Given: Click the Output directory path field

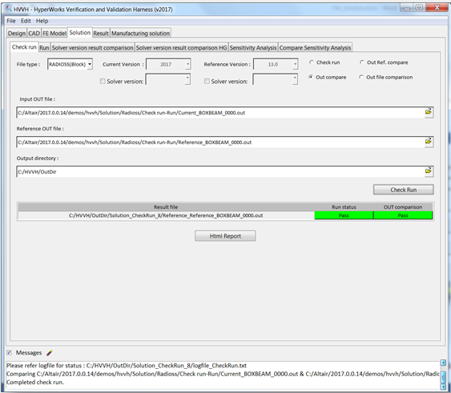Looking at the screenshot, I should click(x=220, y=171).
